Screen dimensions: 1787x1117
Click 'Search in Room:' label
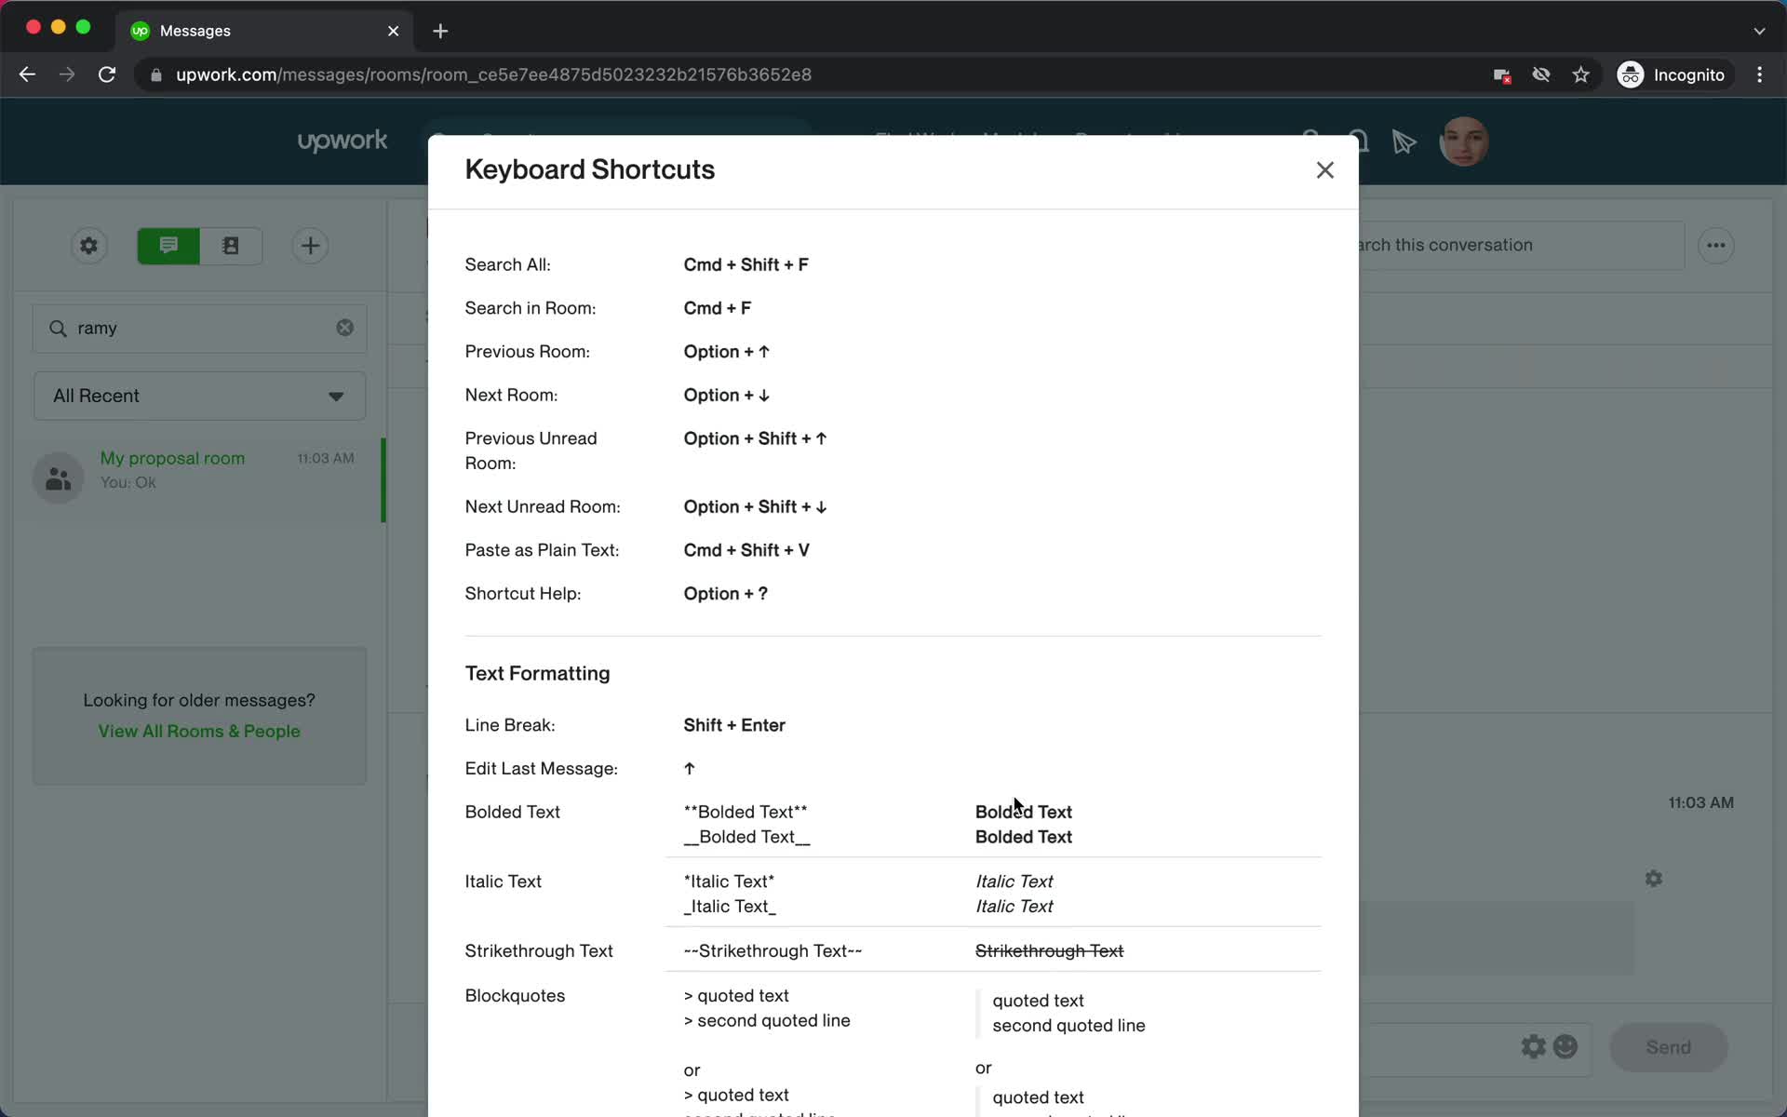click(x=531, y=308)
